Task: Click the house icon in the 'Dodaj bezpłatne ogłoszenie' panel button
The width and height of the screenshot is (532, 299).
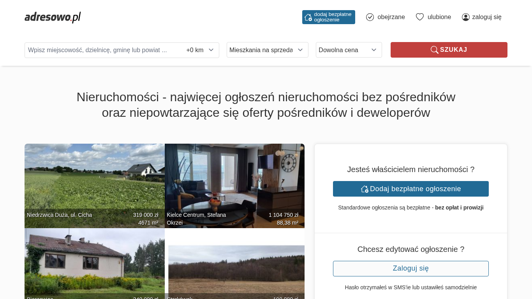Action: point(365,189)
